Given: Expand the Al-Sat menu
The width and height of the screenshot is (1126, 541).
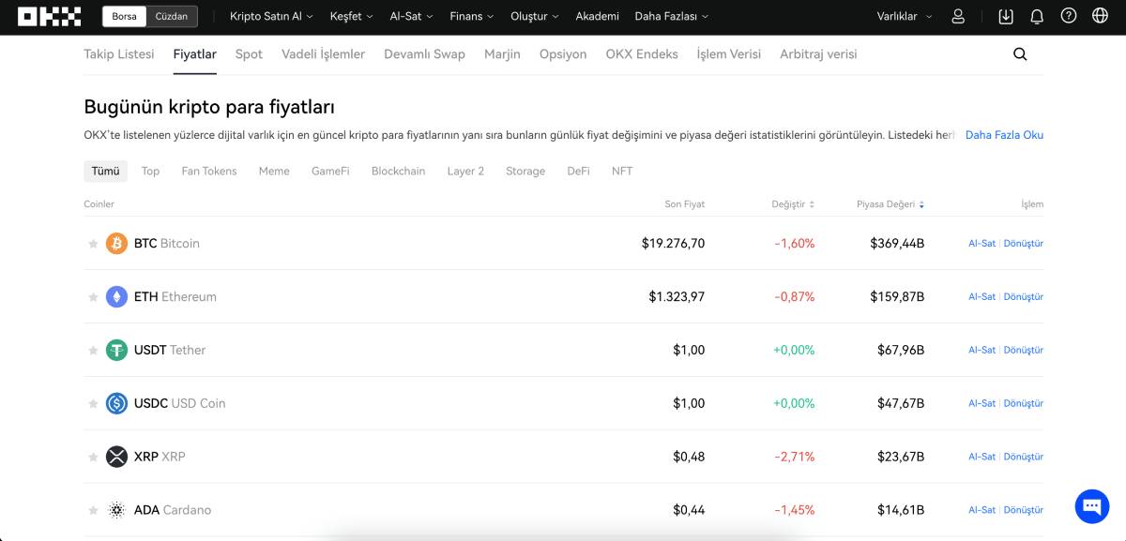Looking at the screenshot, I should pos(411,16).
